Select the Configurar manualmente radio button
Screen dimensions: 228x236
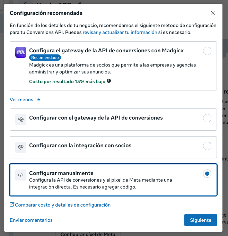[x=207, y=174]
